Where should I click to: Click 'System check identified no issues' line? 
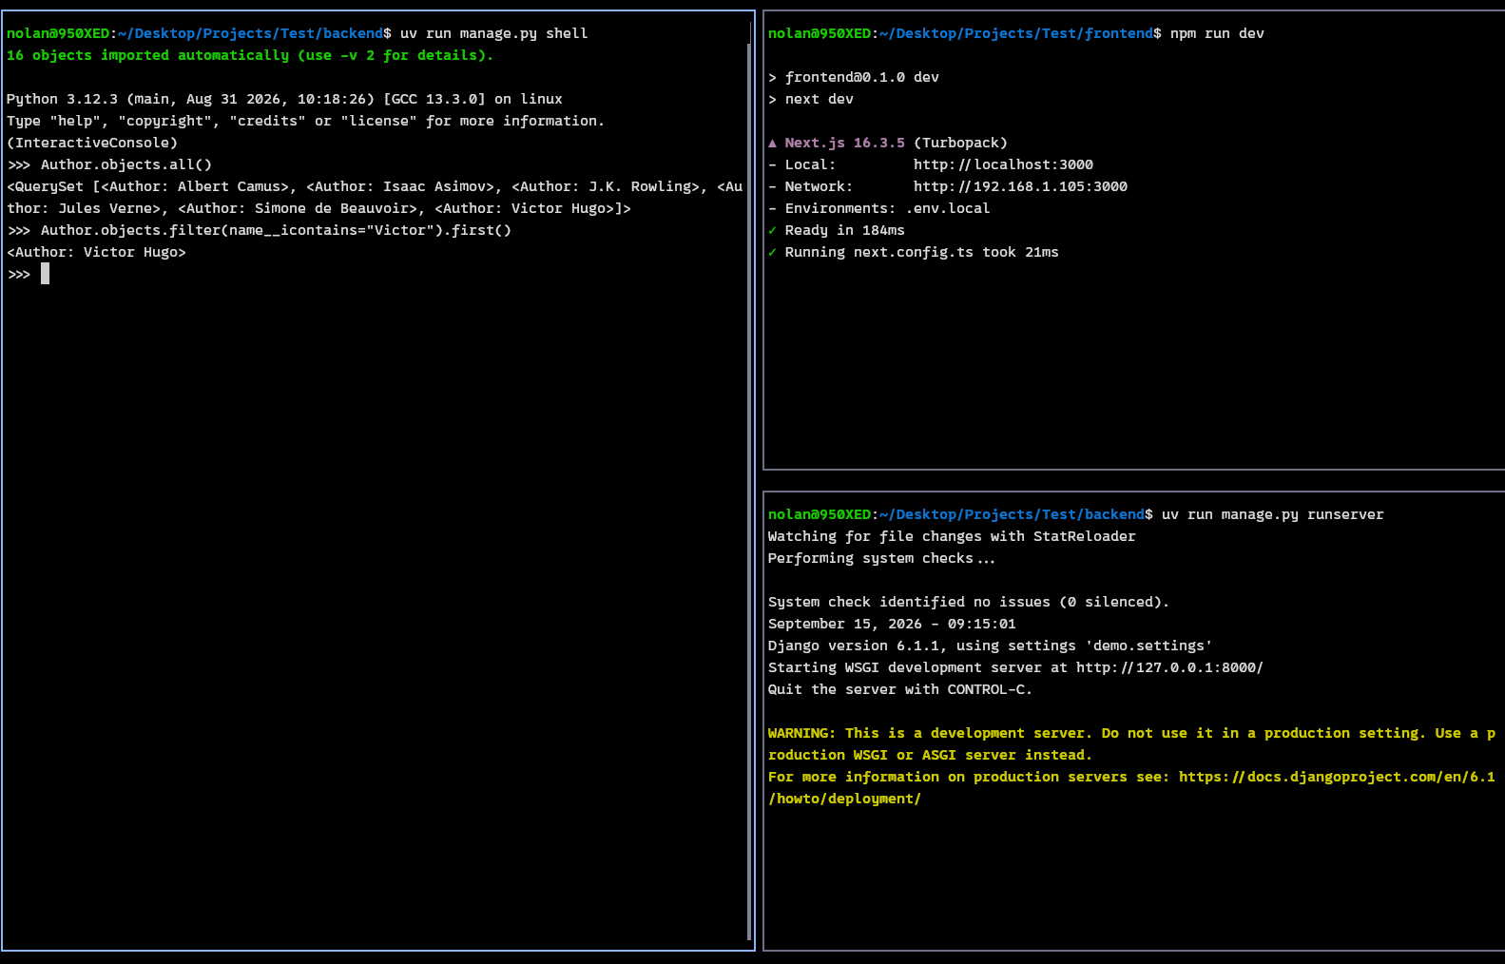pos(968,602)
